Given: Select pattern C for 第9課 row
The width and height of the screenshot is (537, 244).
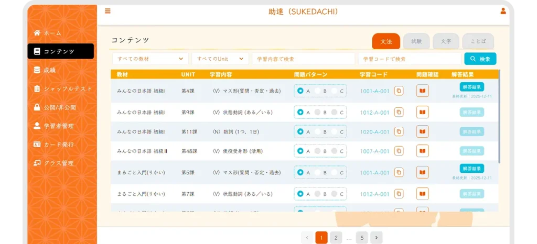Looking at the screenshot, I should pyautogui.click(x=335, y=112).
